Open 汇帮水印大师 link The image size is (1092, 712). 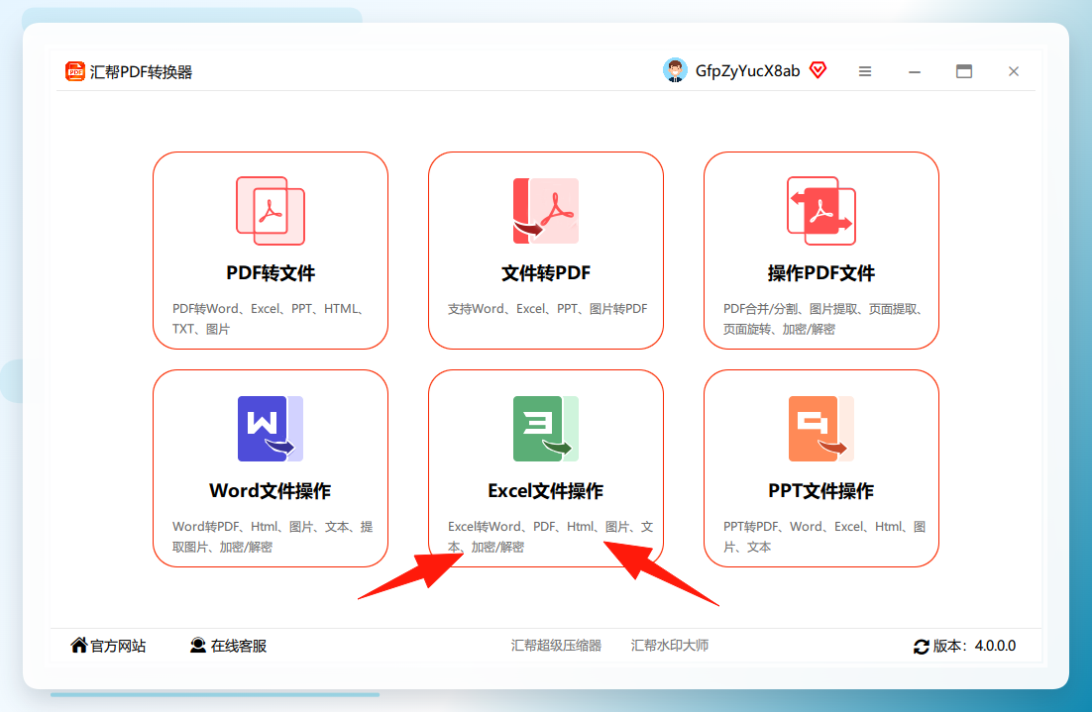pos(669,646)
